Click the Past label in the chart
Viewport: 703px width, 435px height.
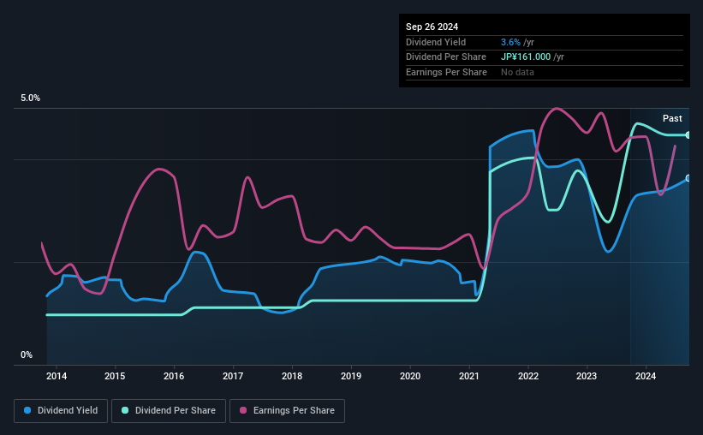(672, 118)
